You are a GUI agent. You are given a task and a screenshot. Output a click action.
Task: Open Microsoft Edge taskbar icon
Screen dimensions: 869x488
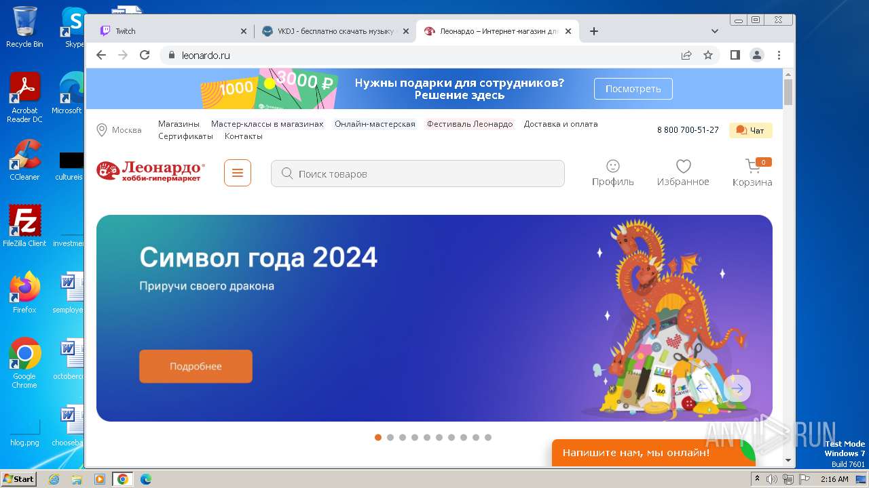145,479
